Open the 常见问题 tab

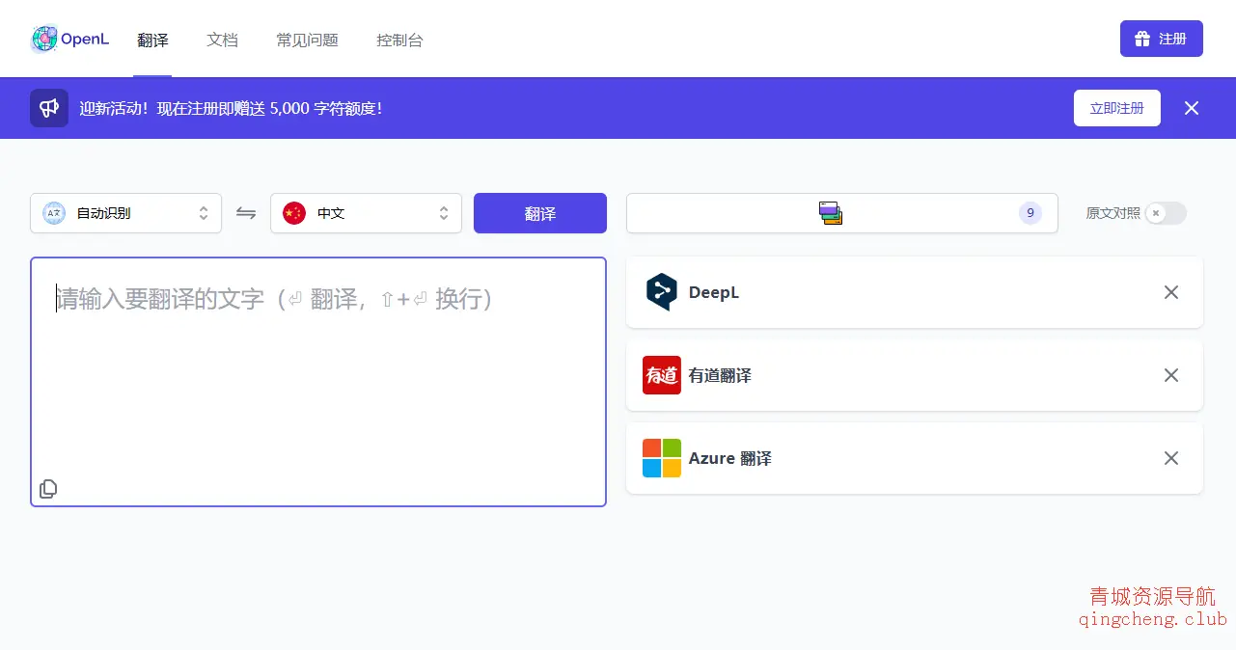pos(307,40)
